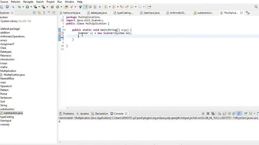Switch to helloworld.java editor tab
Image resolution: width=259 pixels, height=145 pixels.
click(x=70, y=13)
